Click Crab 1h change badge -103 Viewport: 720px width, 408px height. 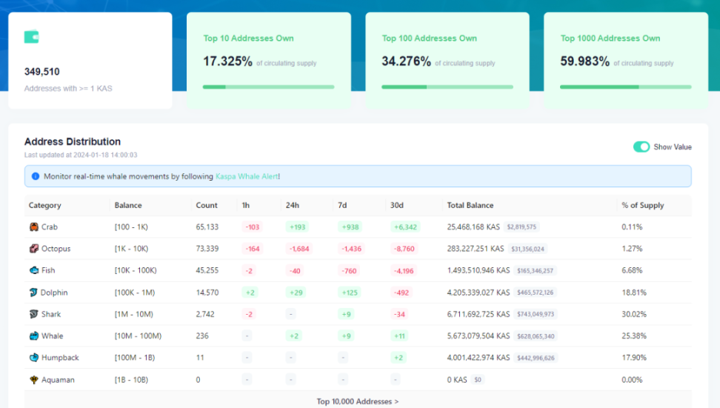click(252, 227)
